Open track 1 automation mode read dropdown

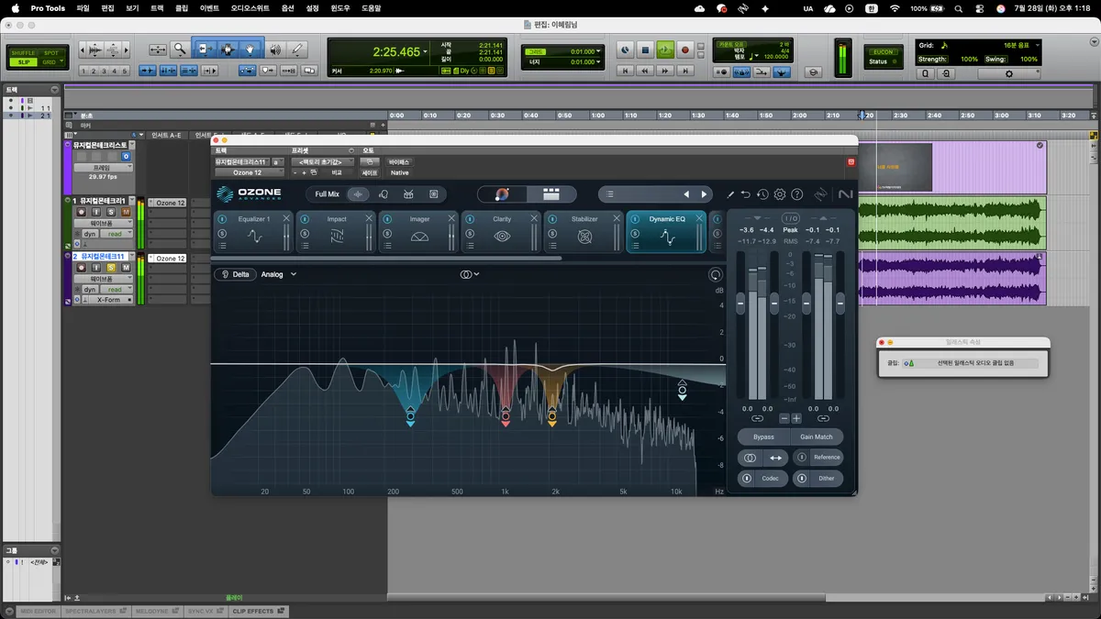(x=117, y=234)
